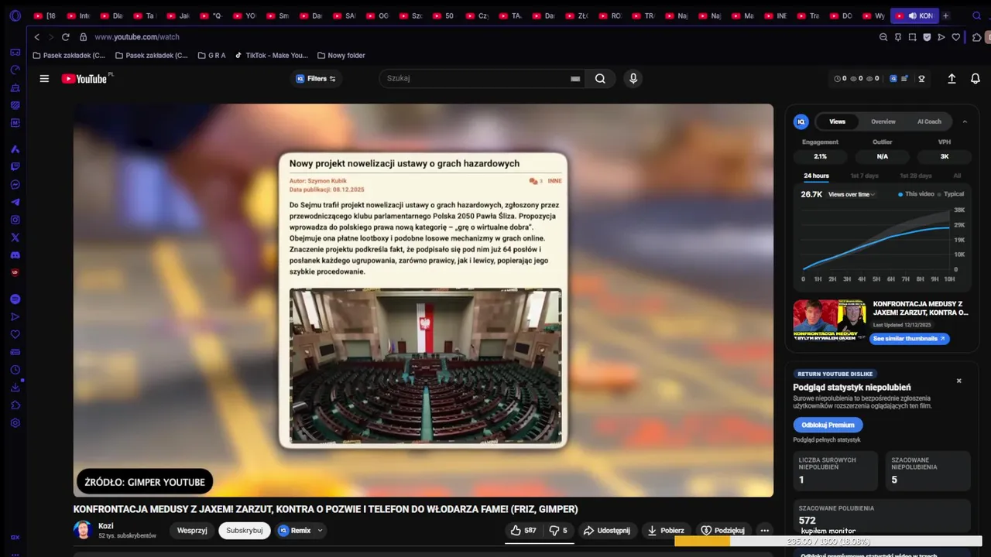The image size is (991, 557).
Task: Click the pin icon in address bar
Action: tap(898, 37)
